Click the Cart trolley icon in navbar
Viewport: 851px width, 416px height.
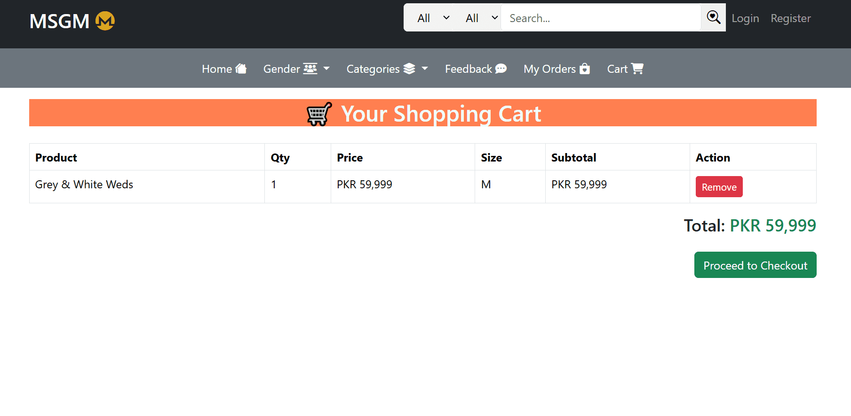pos(637,69)
